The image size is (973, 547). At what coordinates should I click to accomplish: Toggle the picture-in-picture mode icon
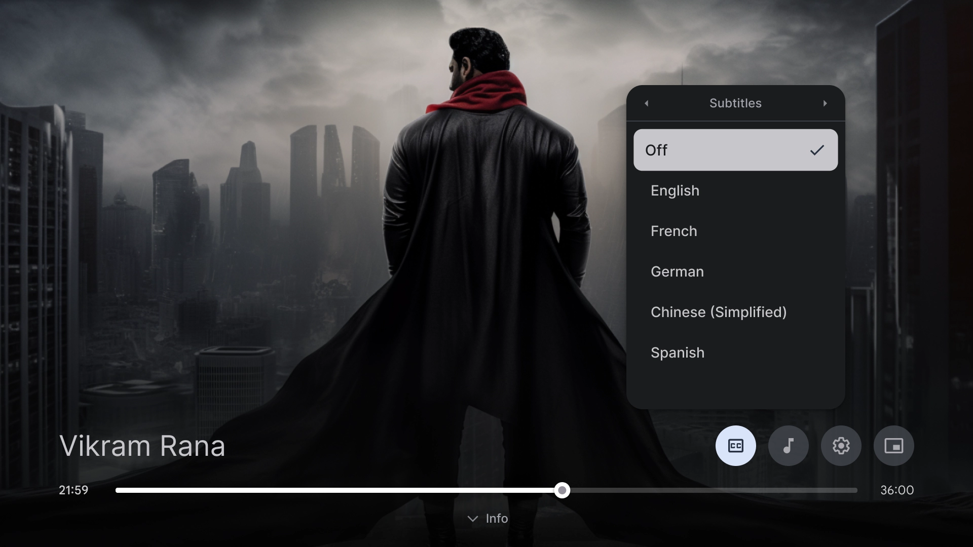click(x=894, y=446)
